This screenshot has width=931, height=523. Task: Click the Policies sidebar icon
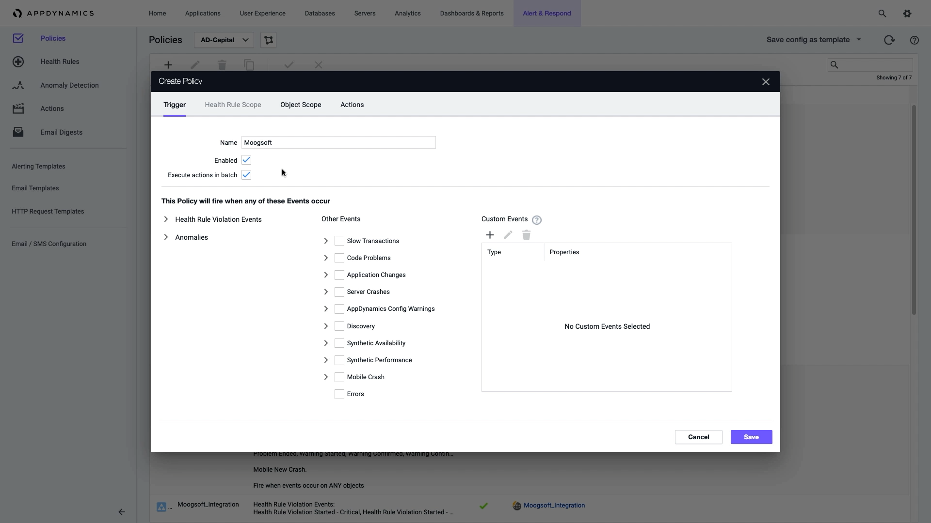coord(18,38)
